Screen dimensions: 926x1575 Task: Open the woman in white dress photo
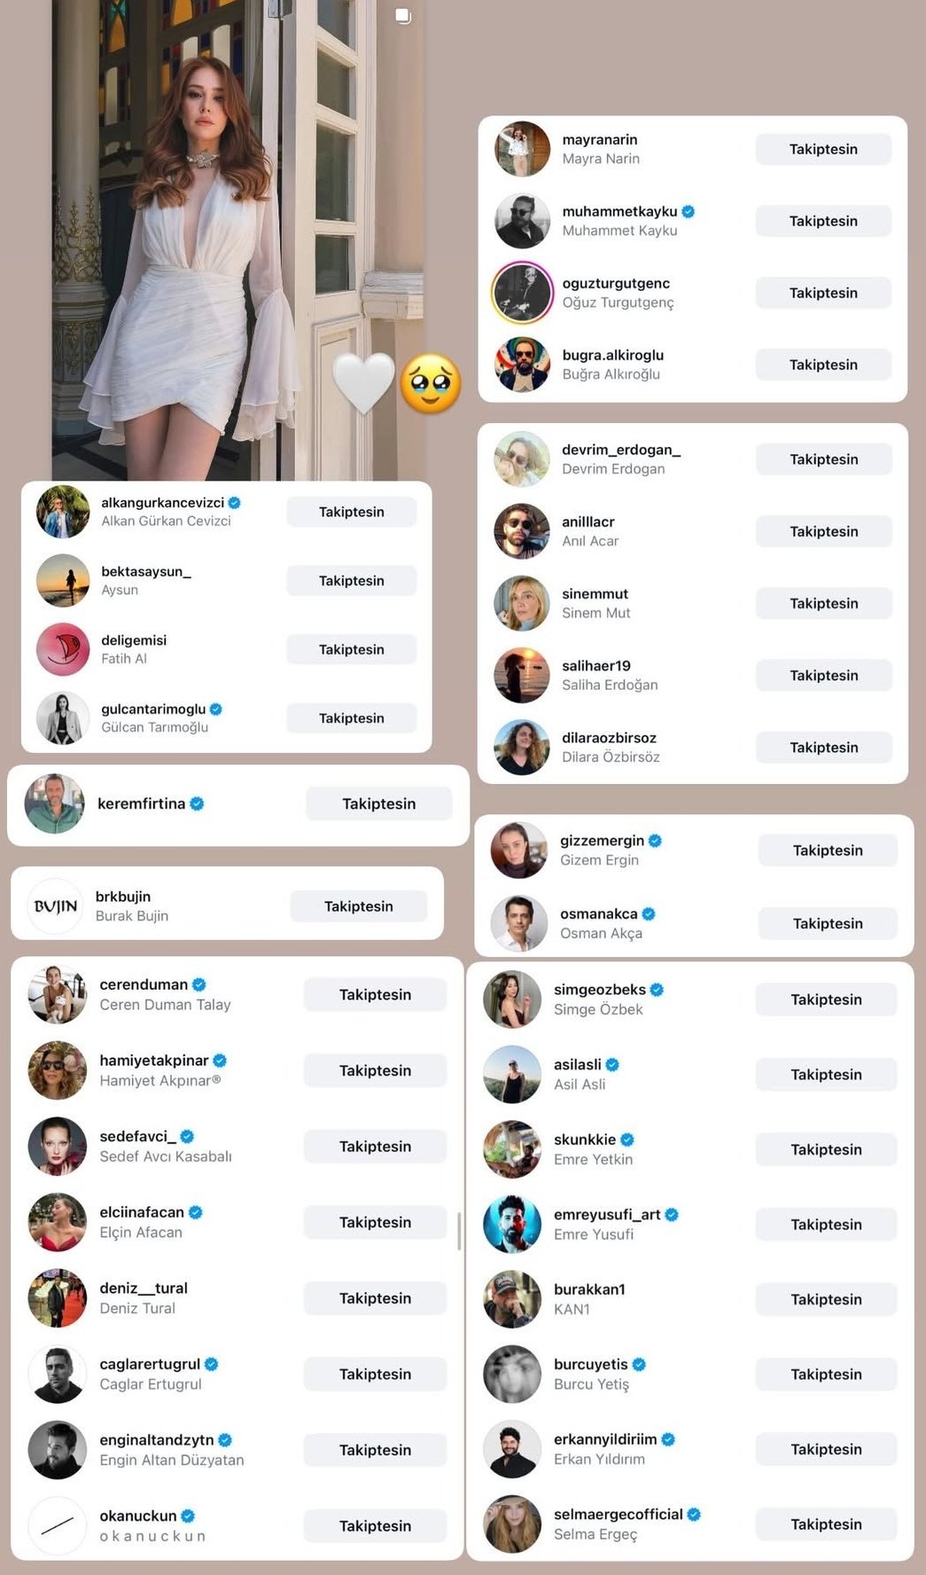pos(237,239)
